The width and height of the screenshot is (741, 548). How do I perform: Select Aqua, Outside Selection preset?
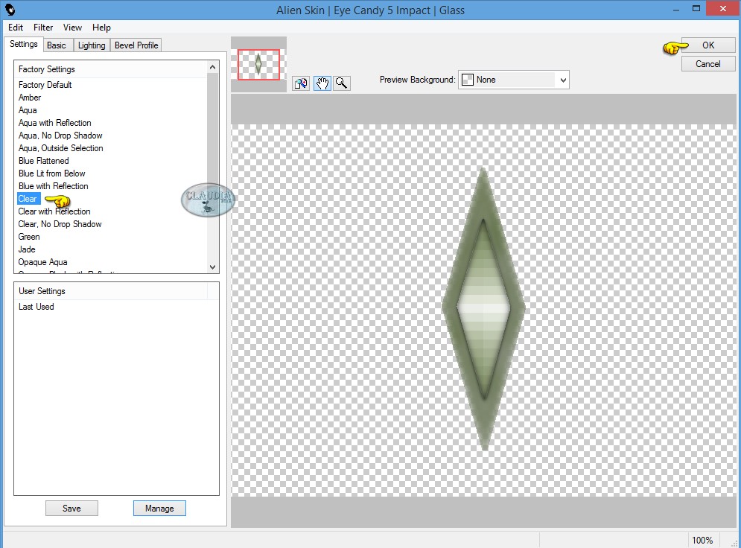[x=60, y=148]
